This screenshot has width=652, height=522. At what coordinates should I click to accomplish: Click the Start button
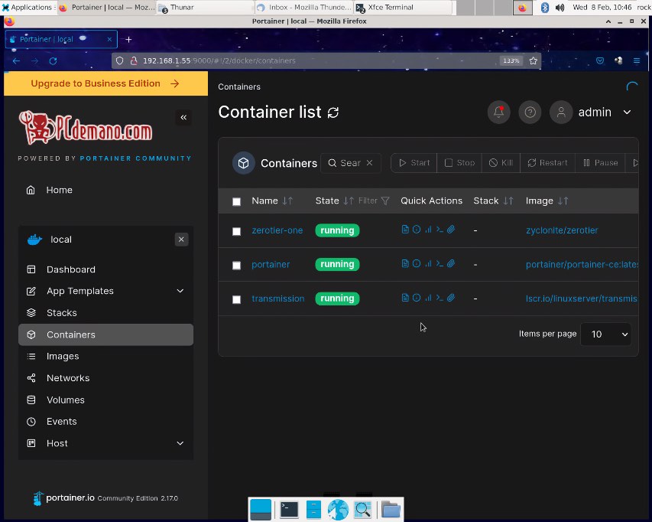point(414,163)
